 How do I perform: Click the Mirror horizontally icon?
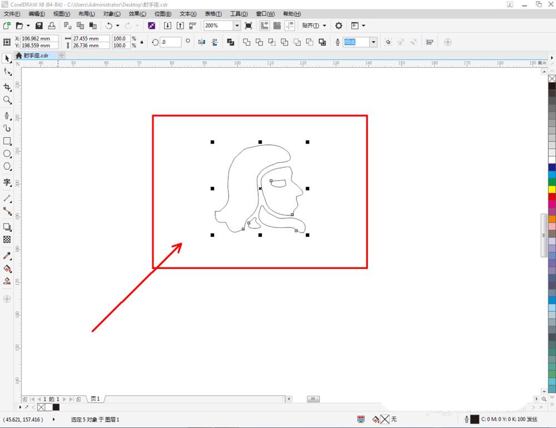click(202, 42)
